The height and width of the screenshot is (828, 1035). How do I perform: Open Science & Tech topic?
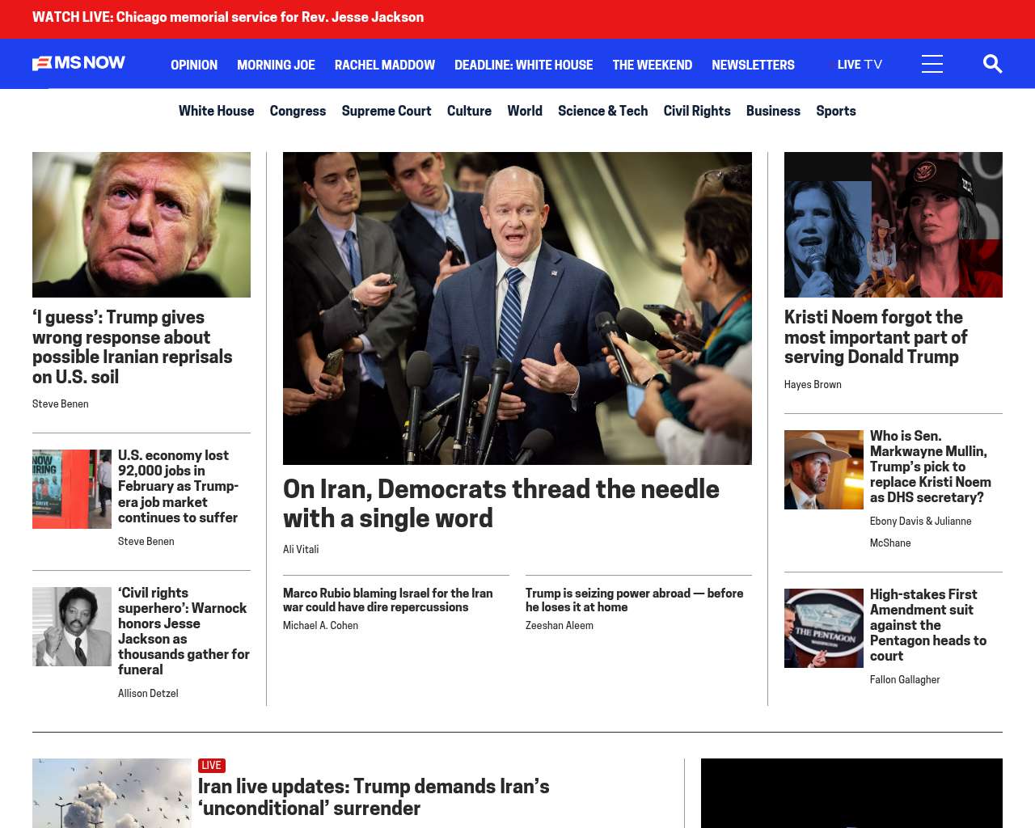pos(602,111)
